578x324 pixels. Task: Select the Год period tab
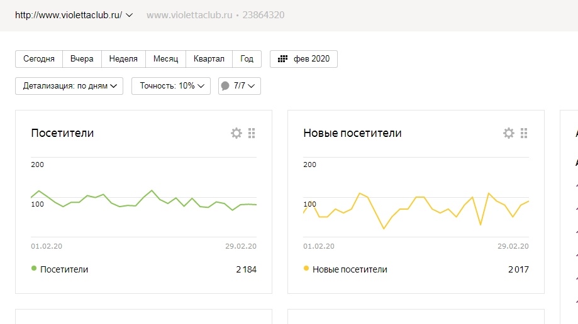pos(247,59)
